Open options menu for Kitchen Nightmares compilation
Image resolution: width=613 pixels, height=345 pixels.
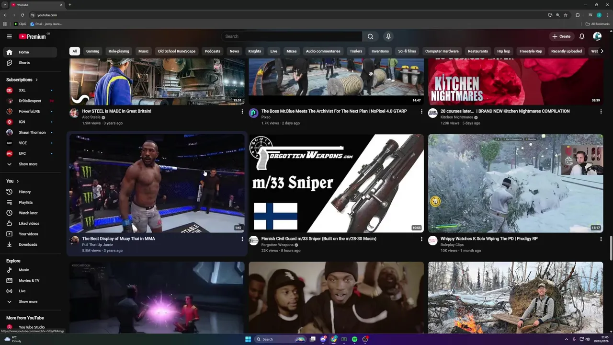click(601, 111)
